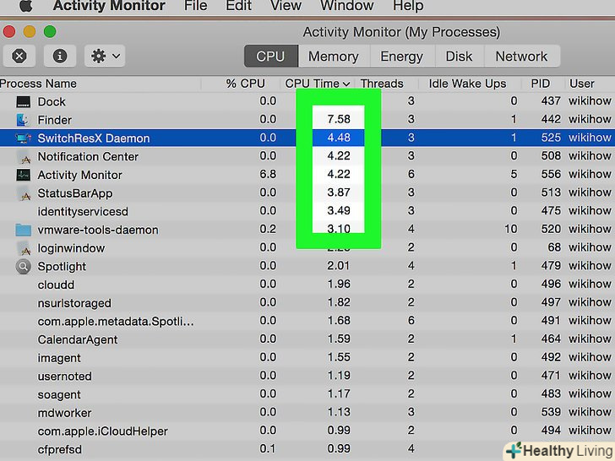The image size is (615, 461).
Task: Switch to the Energy tab
Action: coord(401,56)
